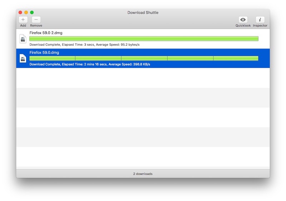Click the segmented progress bar of Firefox 59.0.dmg
This screenshot has width=286, height=201.
(x=144, y=58)
